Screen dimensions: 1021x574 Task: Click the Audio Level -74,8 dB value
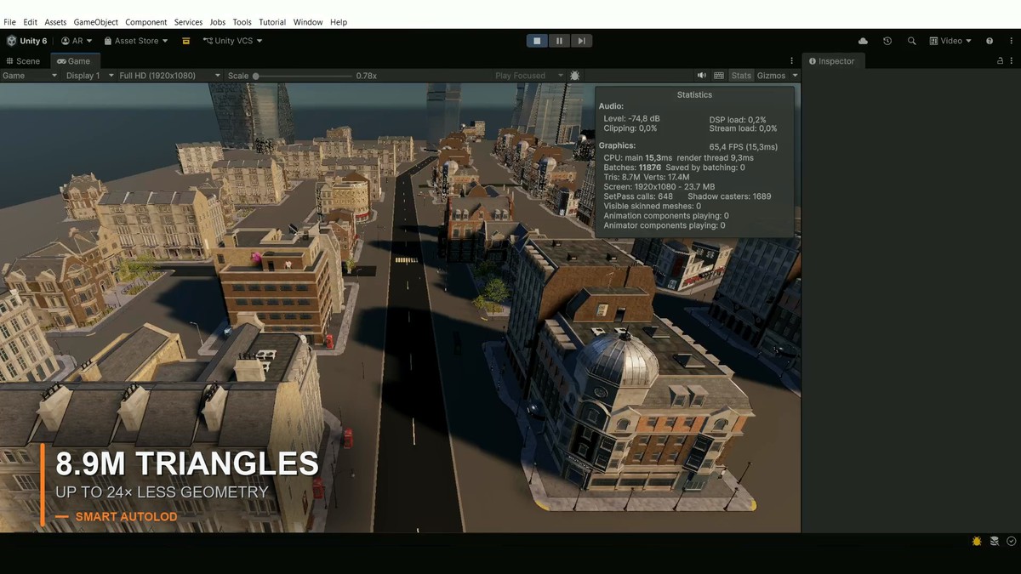coord(632,119)
